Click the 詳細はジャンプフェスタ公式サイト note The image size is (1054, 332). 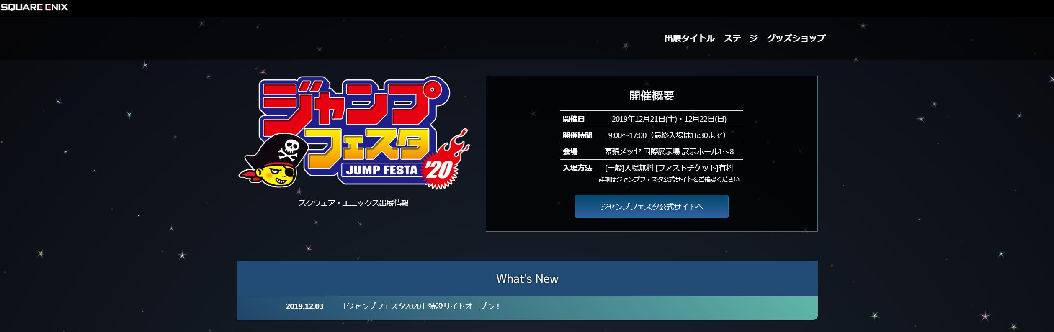[669, 179]
